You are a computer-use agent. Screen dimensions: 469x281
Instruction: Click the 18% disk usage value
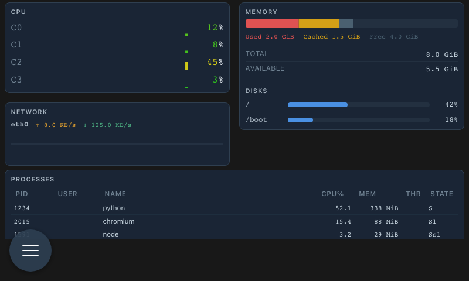click(x=451, y=120)
